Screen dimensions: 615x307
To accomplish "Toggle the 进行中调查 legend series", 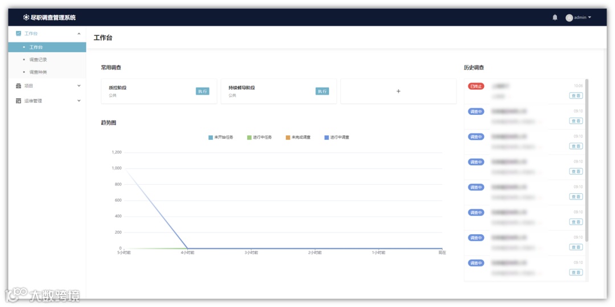I will click(337, 138).
